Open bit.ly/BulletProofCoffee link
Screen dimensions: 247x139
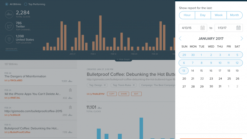point(17,132)
